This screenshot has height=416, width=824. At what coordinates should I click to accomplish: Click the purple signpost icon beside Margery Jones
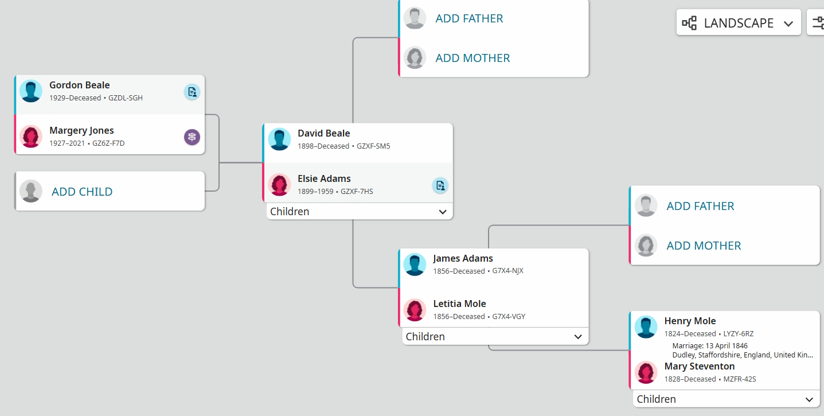point(192,137)
